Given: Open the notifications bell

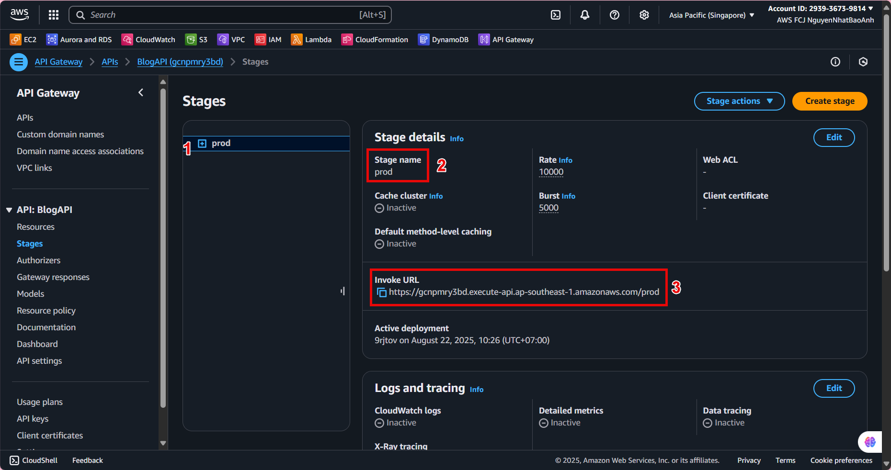Looking at the screenshot, I should tap(585, 15).
